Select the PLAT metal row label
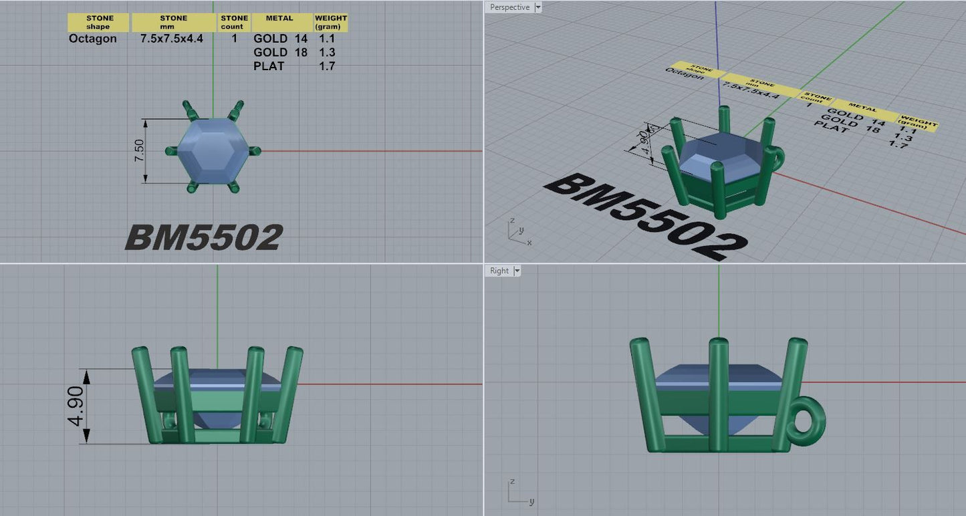This screenshot has height=516, width=966. point(269,66)
